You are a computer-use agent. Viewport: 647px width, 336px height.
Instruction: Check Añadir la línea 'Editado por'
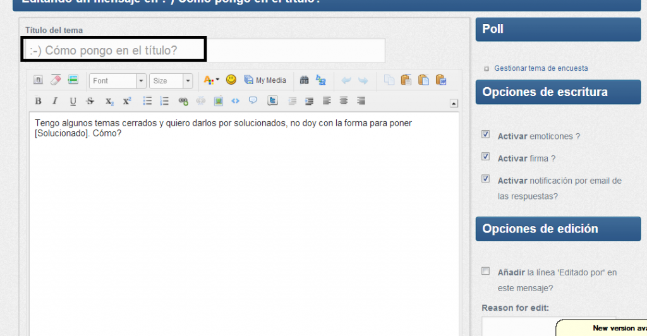tap(486, 272)
